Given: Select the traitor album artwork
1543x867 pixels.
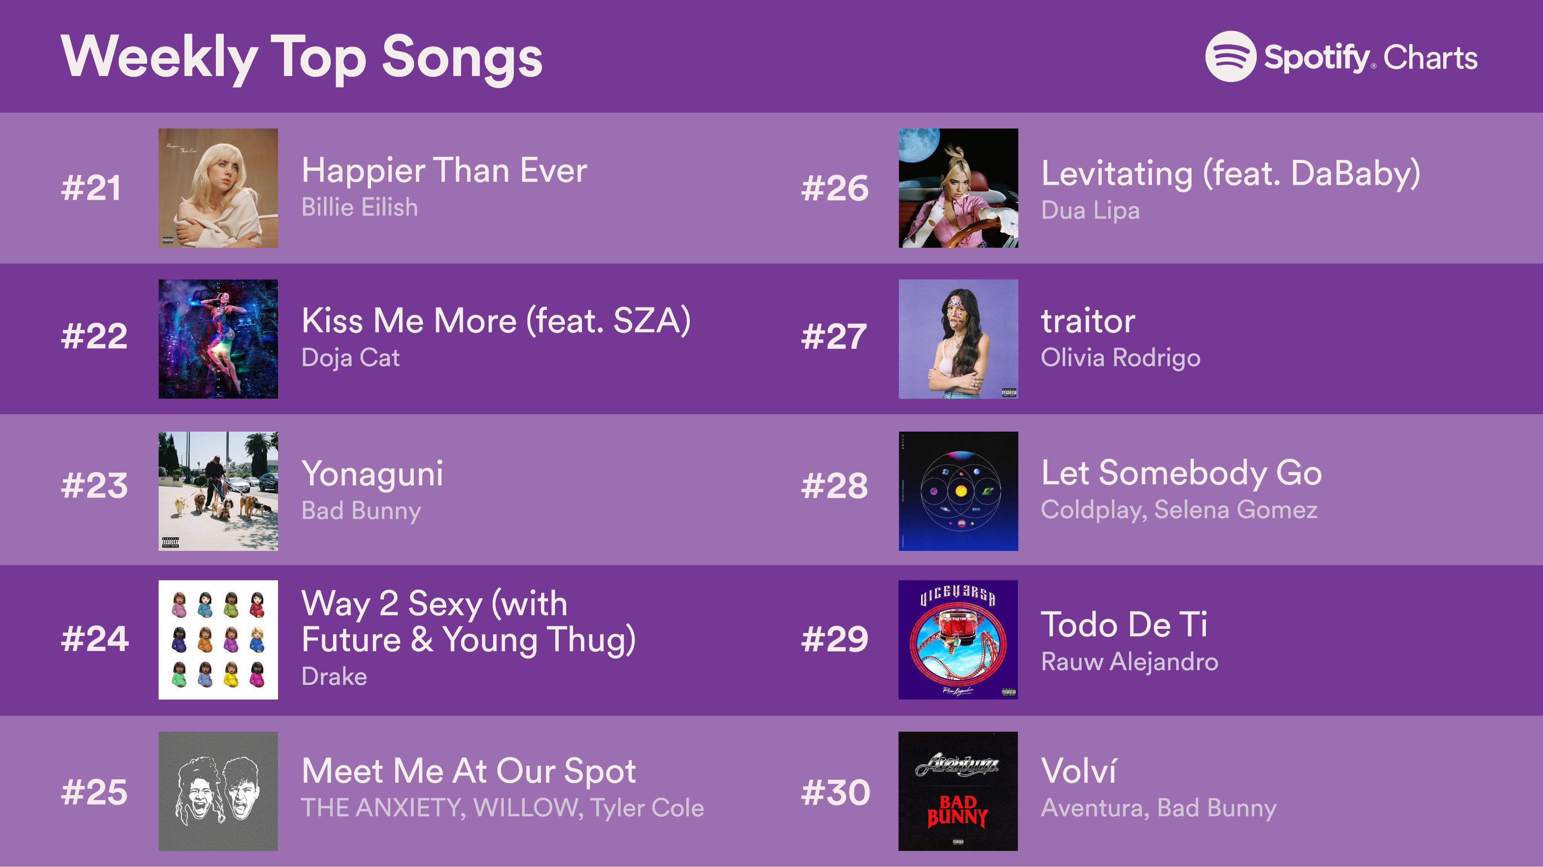Looking at the screenshot, I should [x=958, y=339].
